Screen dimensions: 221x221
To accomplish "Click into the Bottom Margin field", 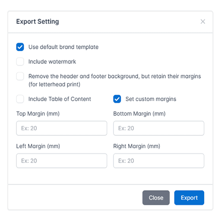I will tap(158, 128).
